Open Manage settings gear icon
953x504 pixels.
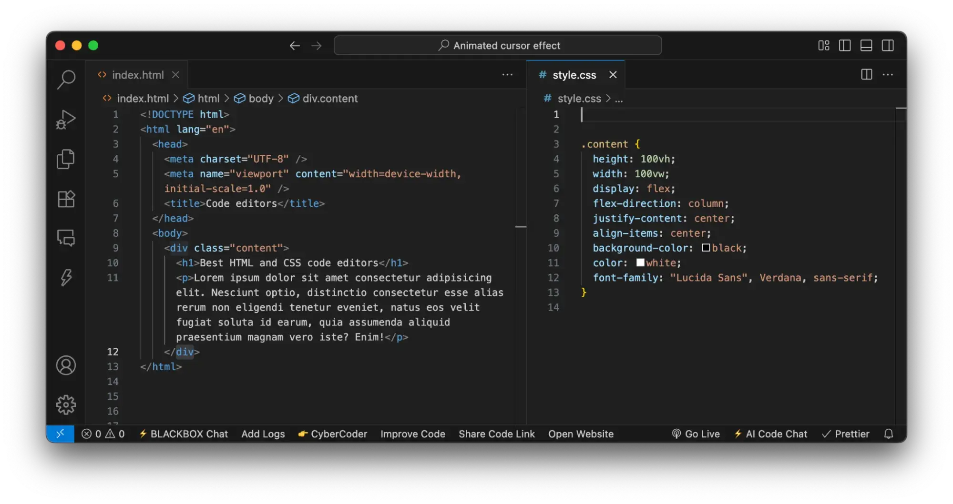66,404
